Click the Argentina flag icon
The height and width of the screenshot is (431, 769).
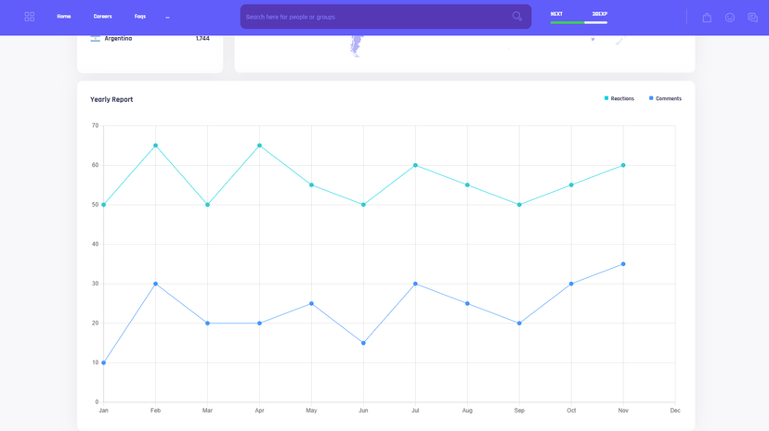click(x=95, y=38)
